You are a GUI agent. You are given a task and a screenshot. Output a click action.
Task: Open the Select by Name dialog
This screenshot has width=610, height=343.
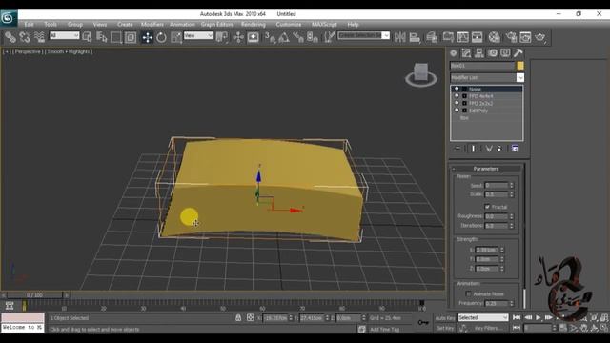click(102, 37)
